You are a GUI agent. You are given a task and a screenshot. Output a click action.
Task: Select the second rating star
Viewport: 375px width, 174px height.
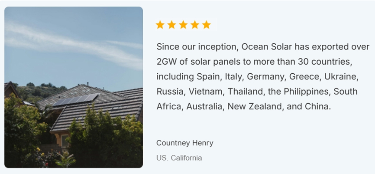(x=172, y=25)
